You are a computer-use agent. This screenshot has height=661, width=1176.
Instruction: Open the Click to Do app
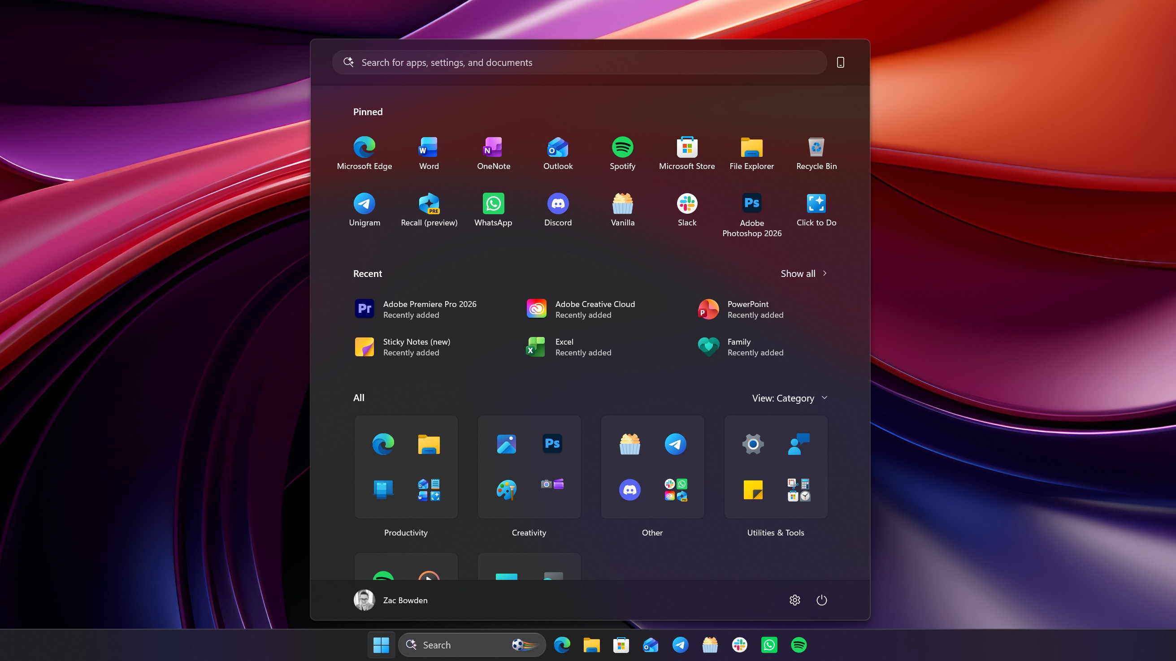pos(816,210)
